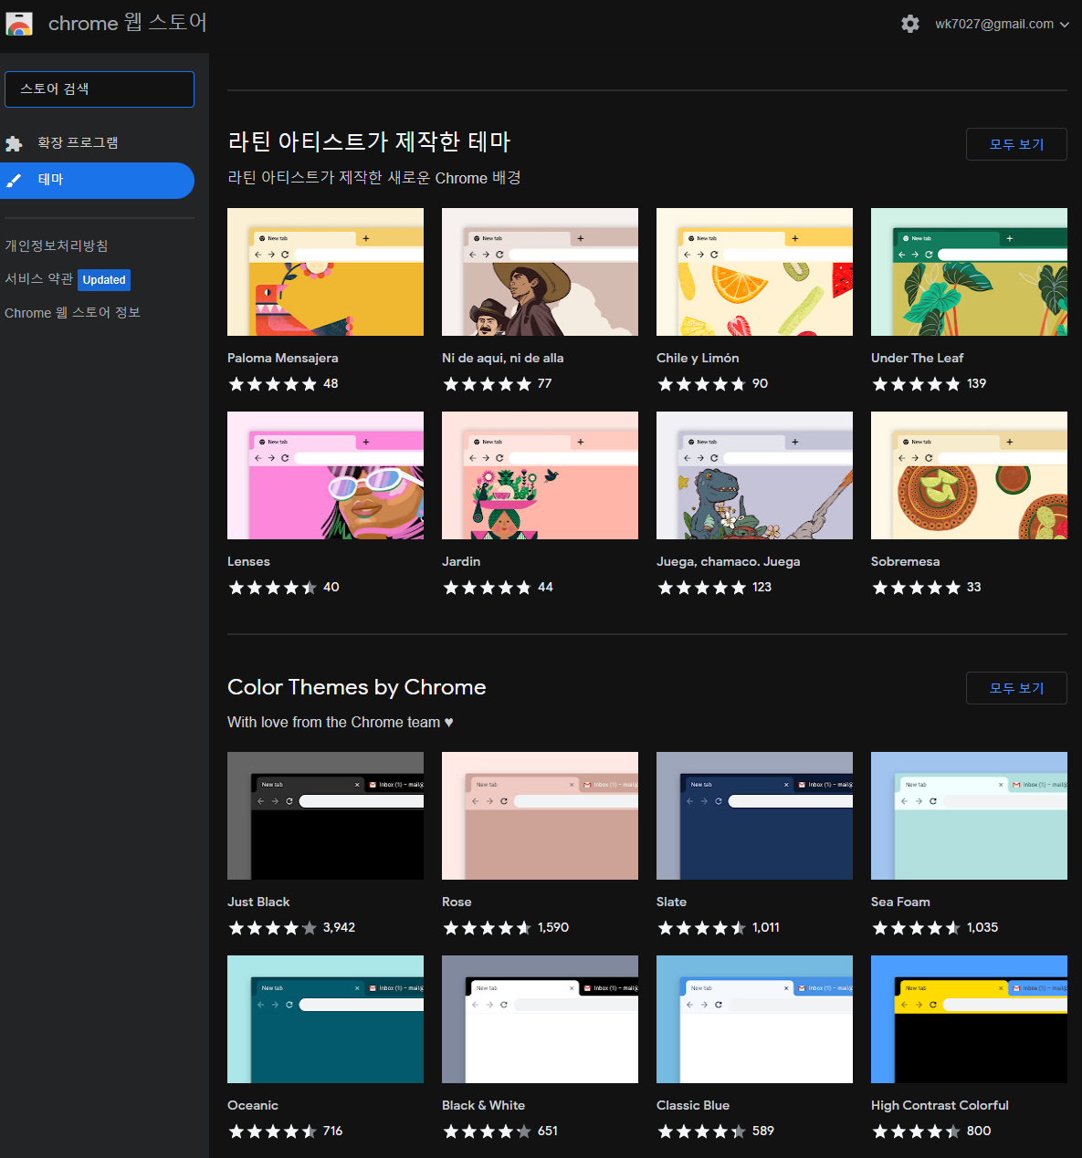Click Paloma Mensajera title text
The width and height of the screenshot is (1082, 1158).
(x=283, y=358)
